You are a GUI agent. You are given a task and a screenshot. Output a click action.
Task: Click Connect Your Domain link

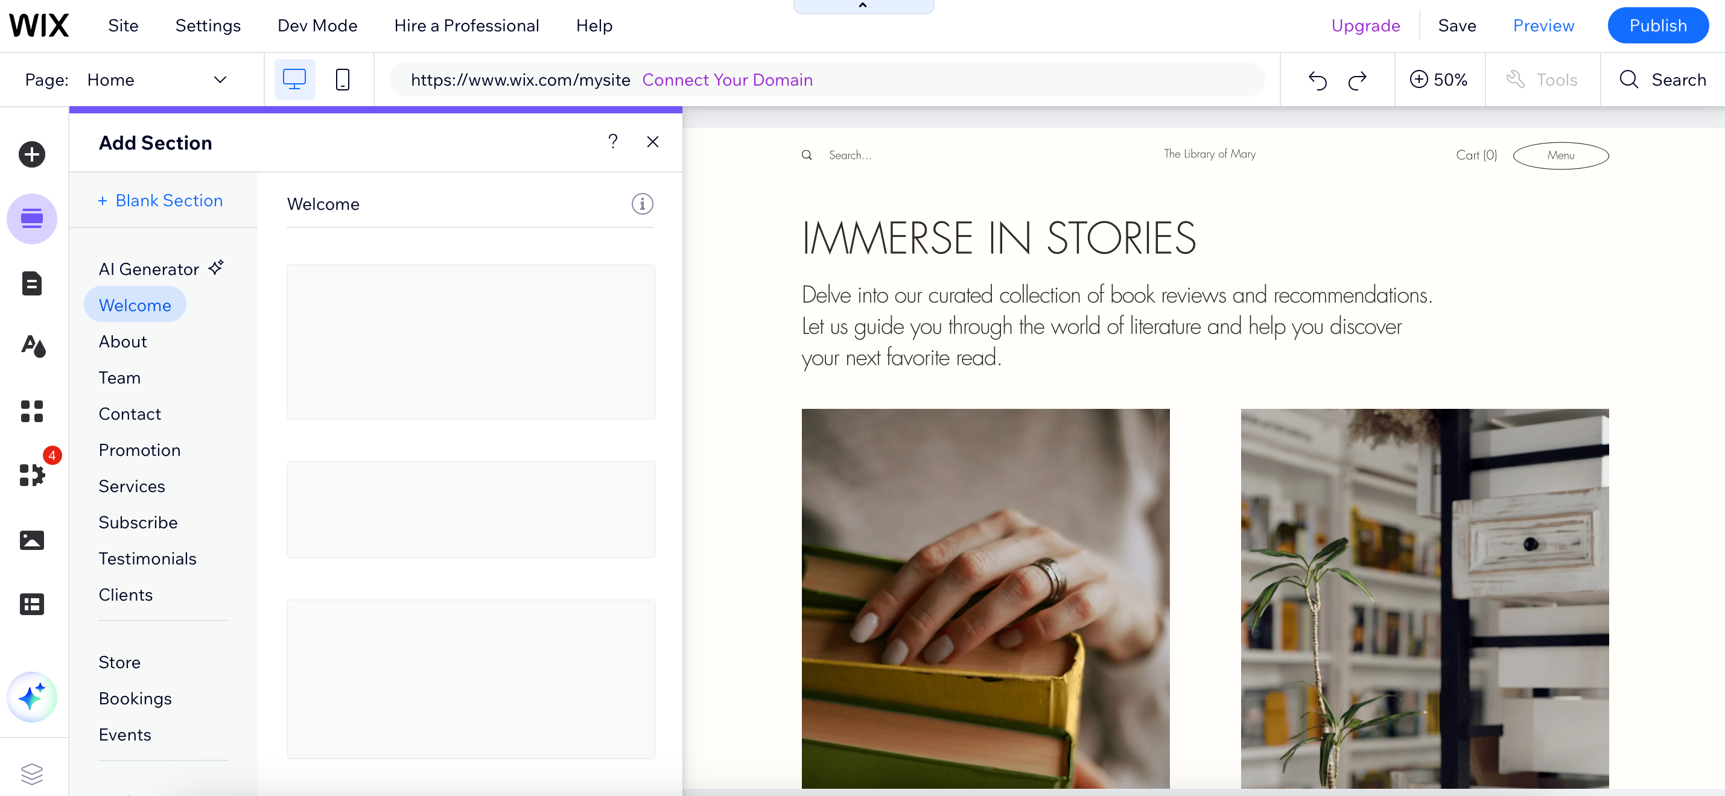point(727,80)
